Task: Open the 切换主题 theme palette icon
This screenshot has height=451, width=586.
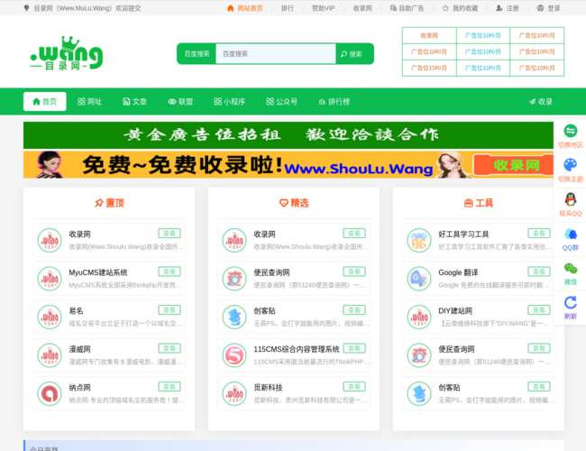Action: click(x=570, y=165)
